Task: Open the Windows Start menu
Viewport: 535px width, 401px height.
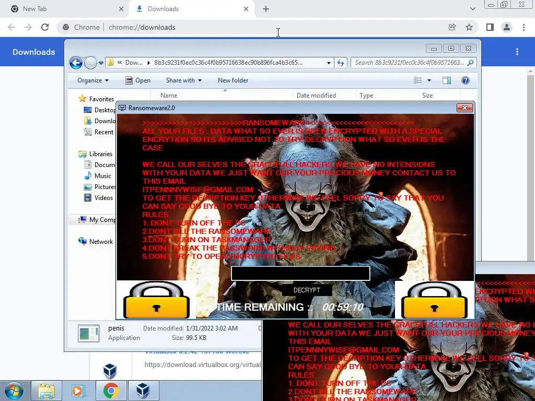Action: point(14,391)
